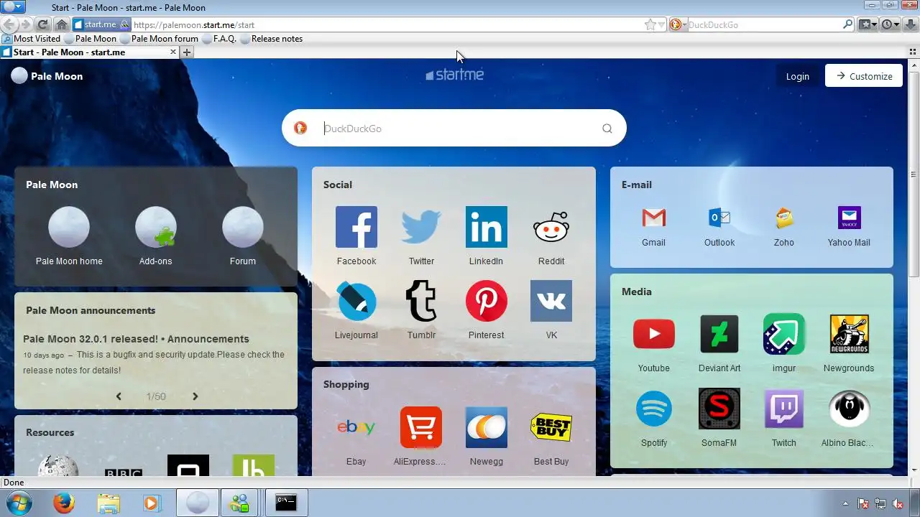Viewport: 920px width, 517px height.
Task: Open the LinkedIn shortcut
Action: (487, 227)
